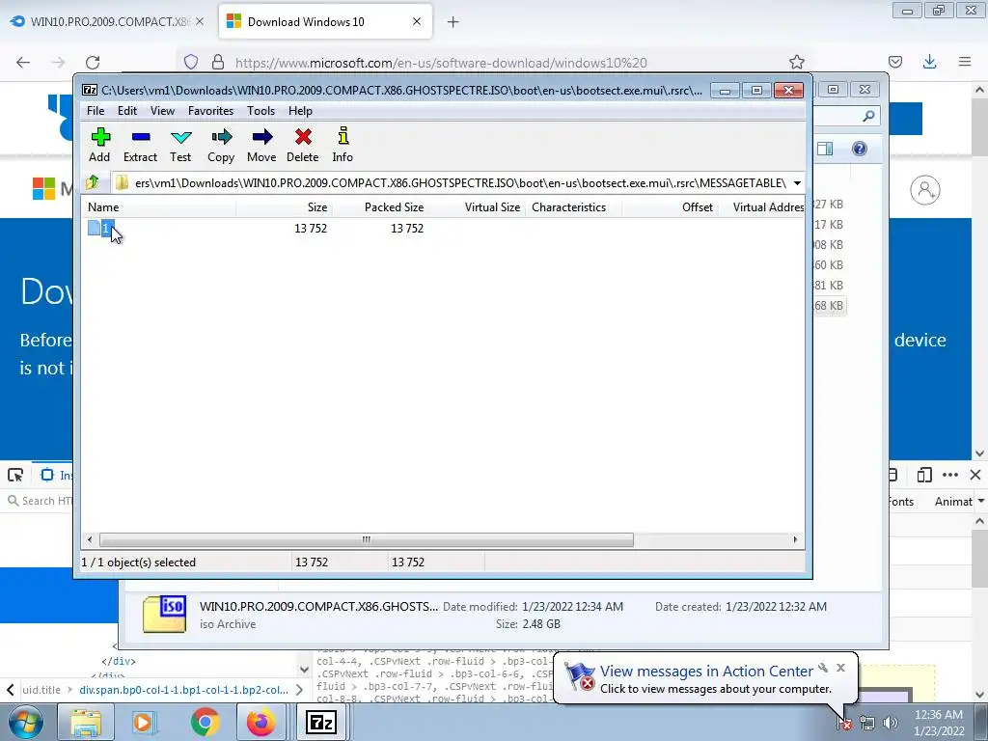
Task: Click the Characteristics column header
Action: tap(573, 207)
